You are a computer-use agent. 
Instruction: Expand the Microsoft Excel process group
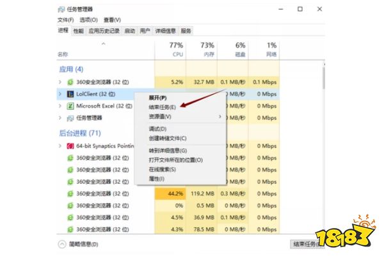click(60, 106)
